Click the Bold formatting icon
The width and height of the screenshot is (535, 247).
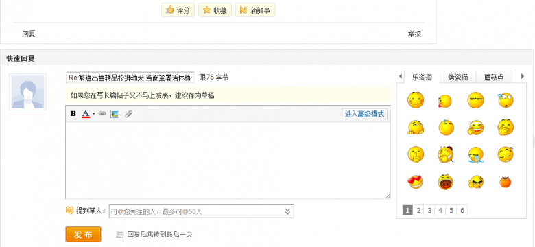click(x=73, y=114)
